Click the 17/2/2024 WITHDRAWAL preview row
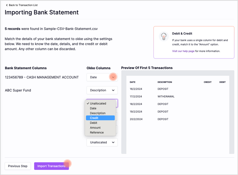 pyautogui.click(x=178, y=97)
